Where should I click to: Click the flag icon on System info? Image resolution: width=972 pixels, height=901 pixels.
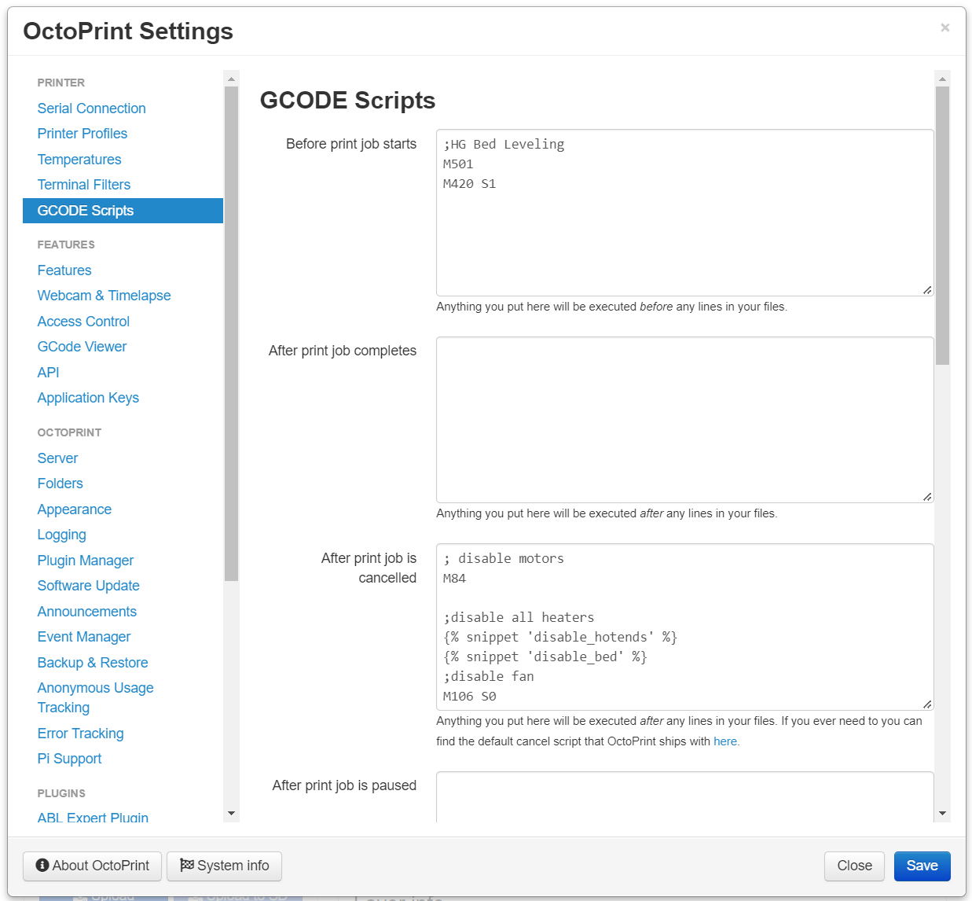click(x=186, y=865)
